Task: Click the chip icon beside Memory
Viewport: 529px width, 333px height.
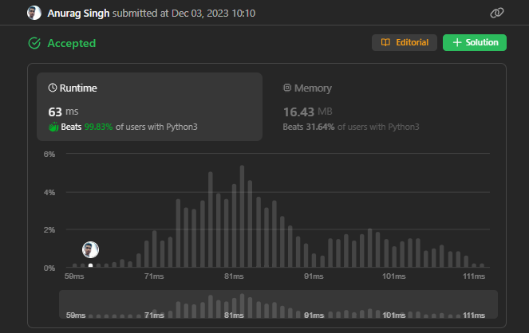Action: click(288, 88)
